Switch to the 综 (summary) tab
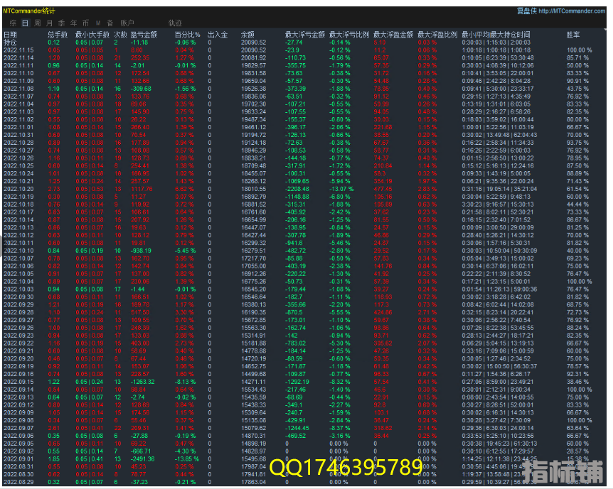The height and width of the screenshot is (489, 613). coord(13,23)
